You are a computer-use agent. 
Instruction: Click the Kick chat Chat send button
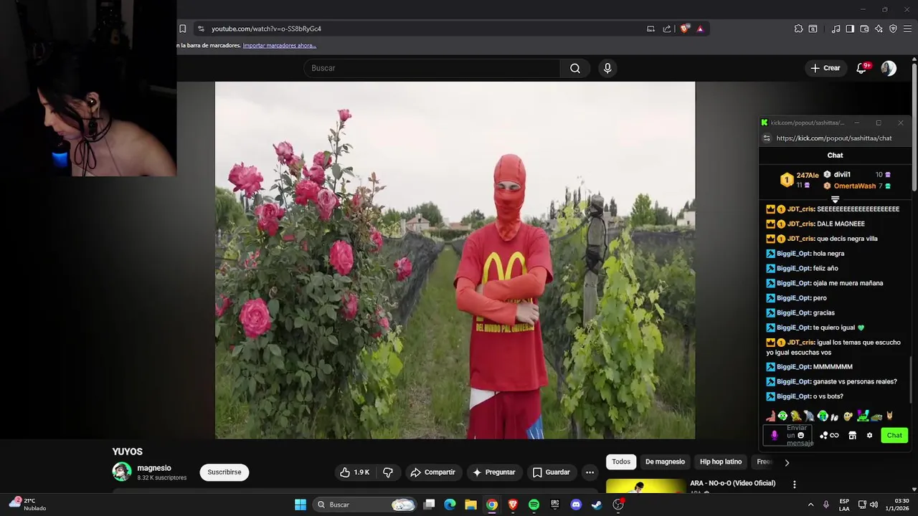coord(894,435)
